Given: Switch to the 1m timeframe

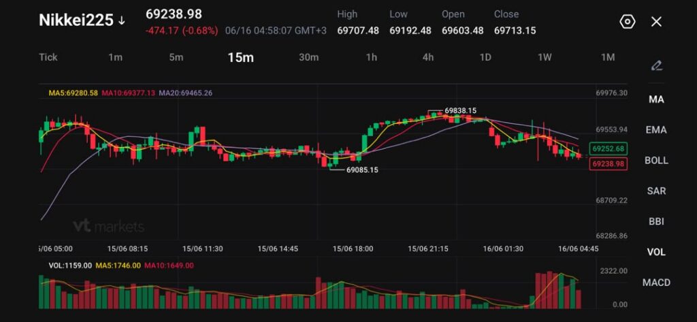Looking at the screenshot, I should [116, 57].
